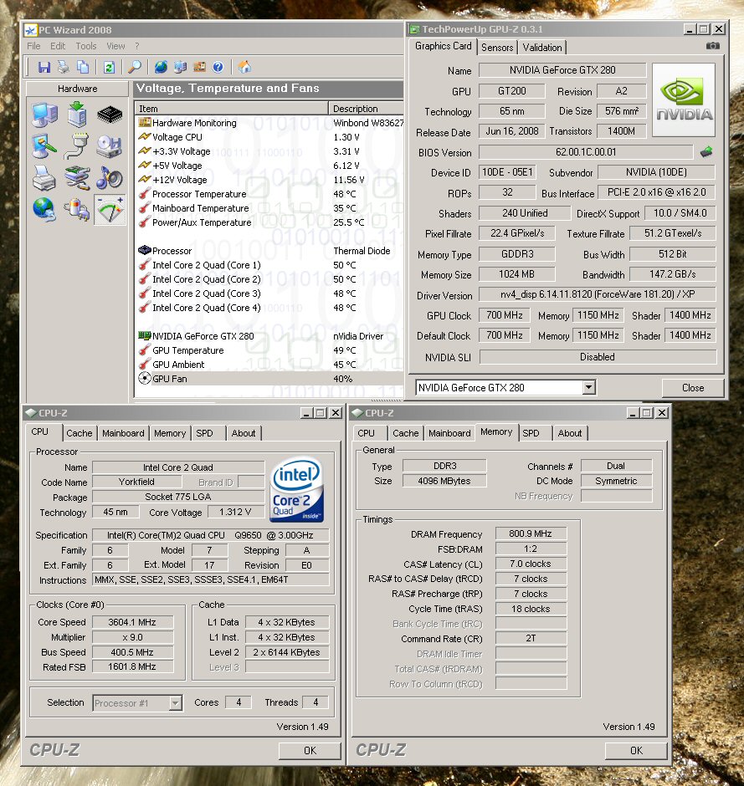Click OK in the left CPU-Z window
Viewport: 744px width, 786px height.
tap(310, 750)
